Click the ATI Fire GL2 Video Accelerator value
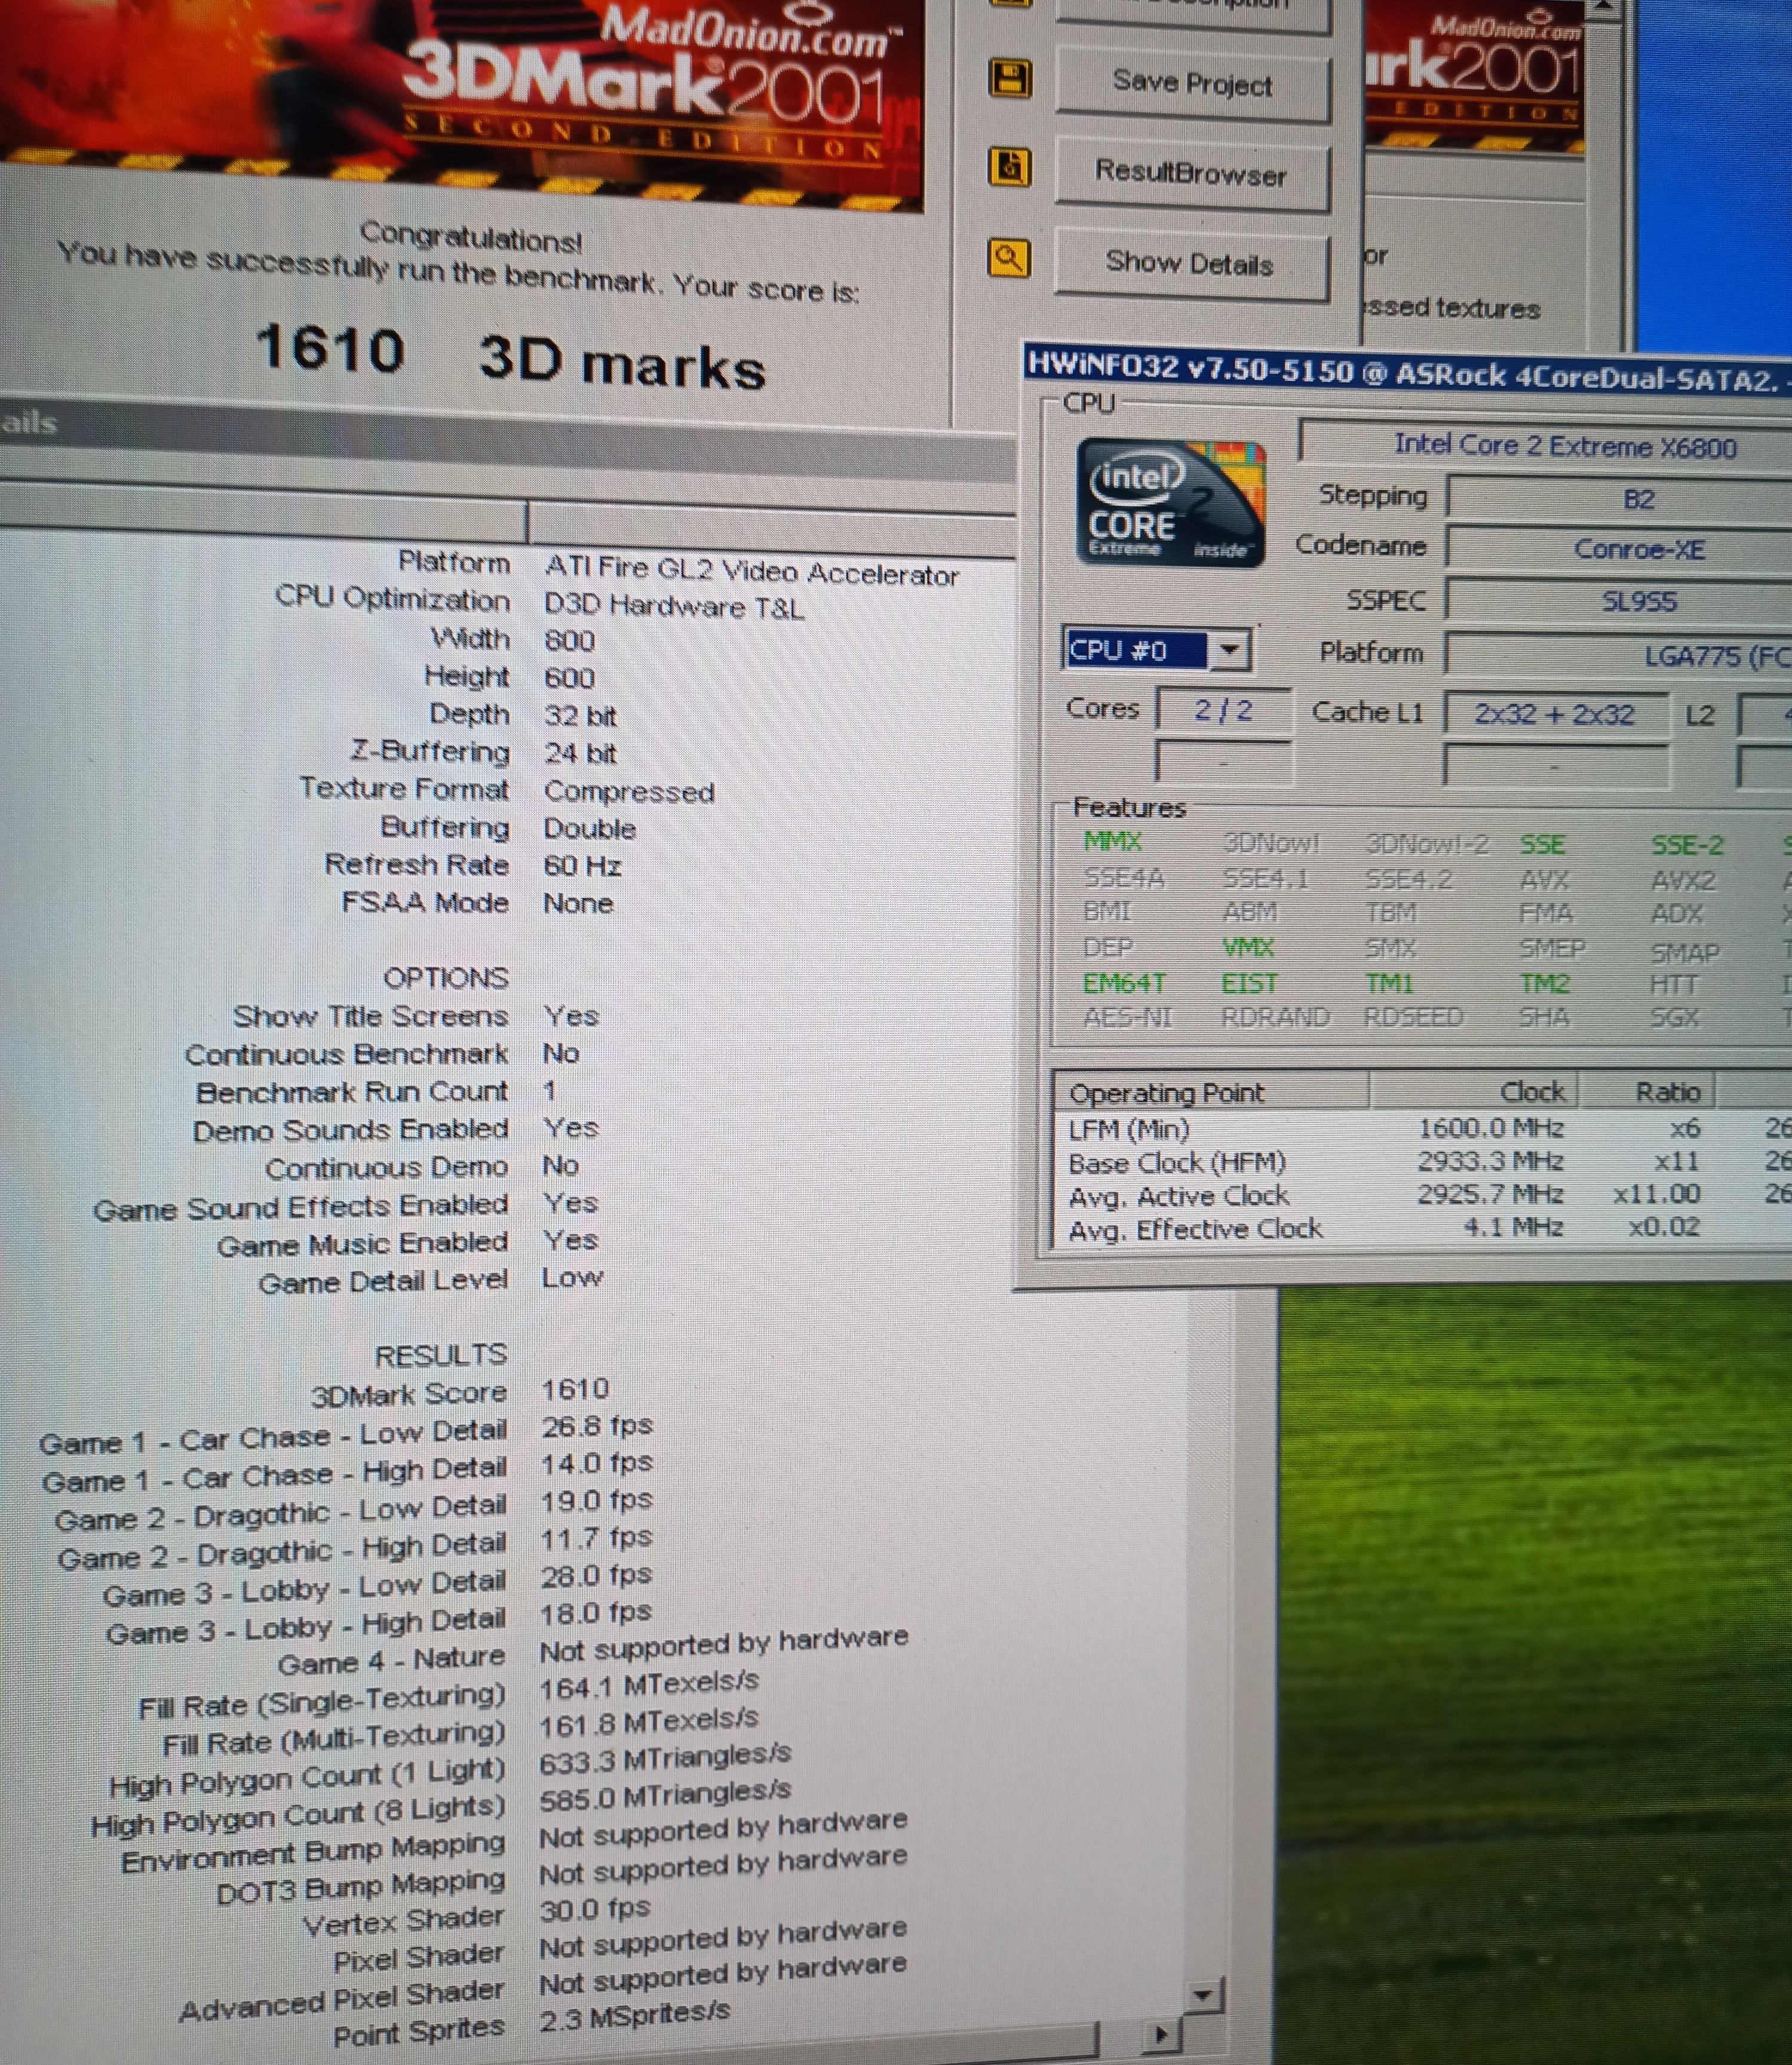Image resolution: width=1792 pixels, height=2065 pixels. click(x=751, y=571)
